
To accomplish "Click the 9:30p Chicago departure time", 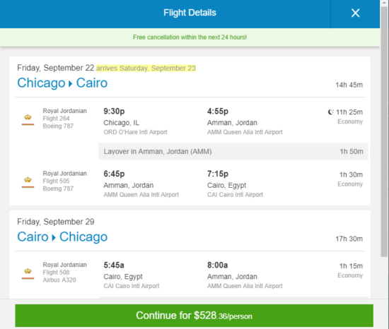I will coord(114,111).
